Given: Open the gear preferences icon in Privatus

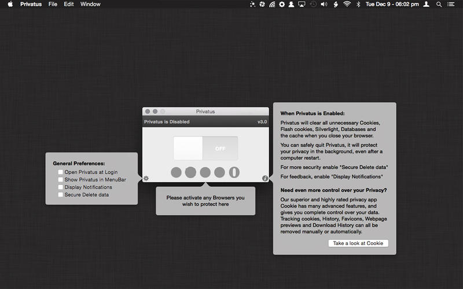Looking at the screenshot, I should pyautogui.click(x=146, y=179).
